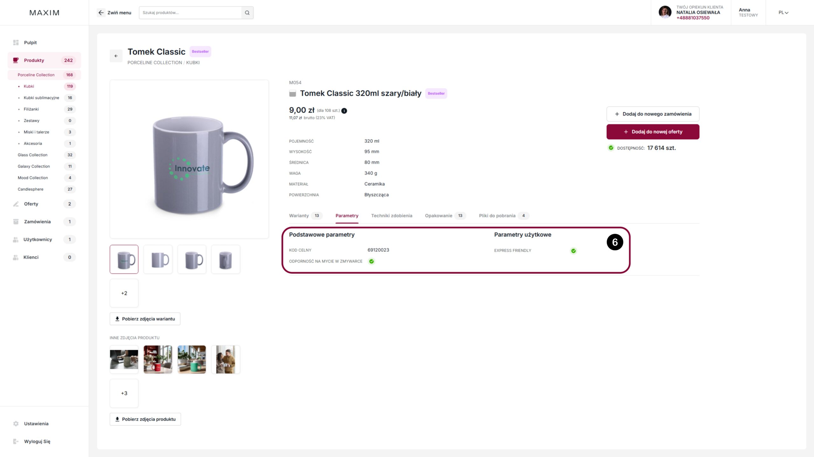Click the Wyloguj Się logout icon
814x457 pixels.
pyautogui.click(x=16, y=441)
